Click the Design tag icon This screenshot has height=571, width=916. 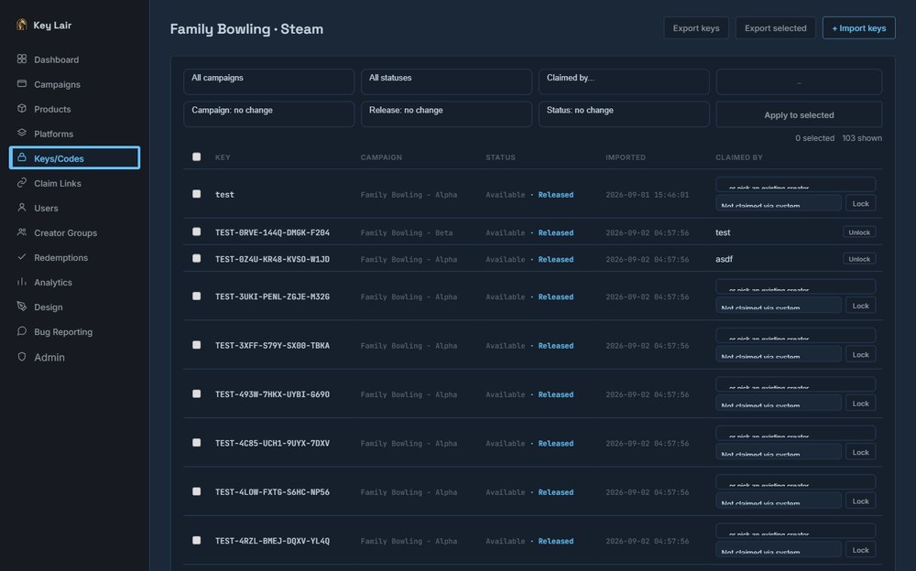point(22,307)
